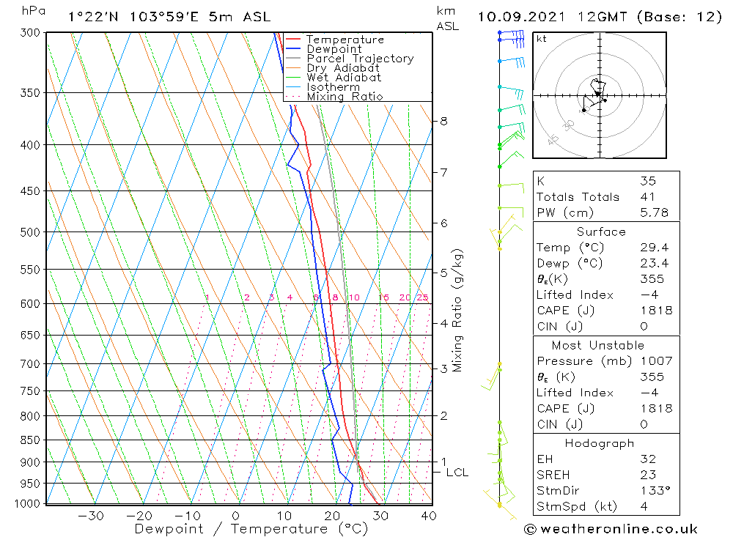Click the blue Dewpoint legend line swatch

[x=293, y=48]
